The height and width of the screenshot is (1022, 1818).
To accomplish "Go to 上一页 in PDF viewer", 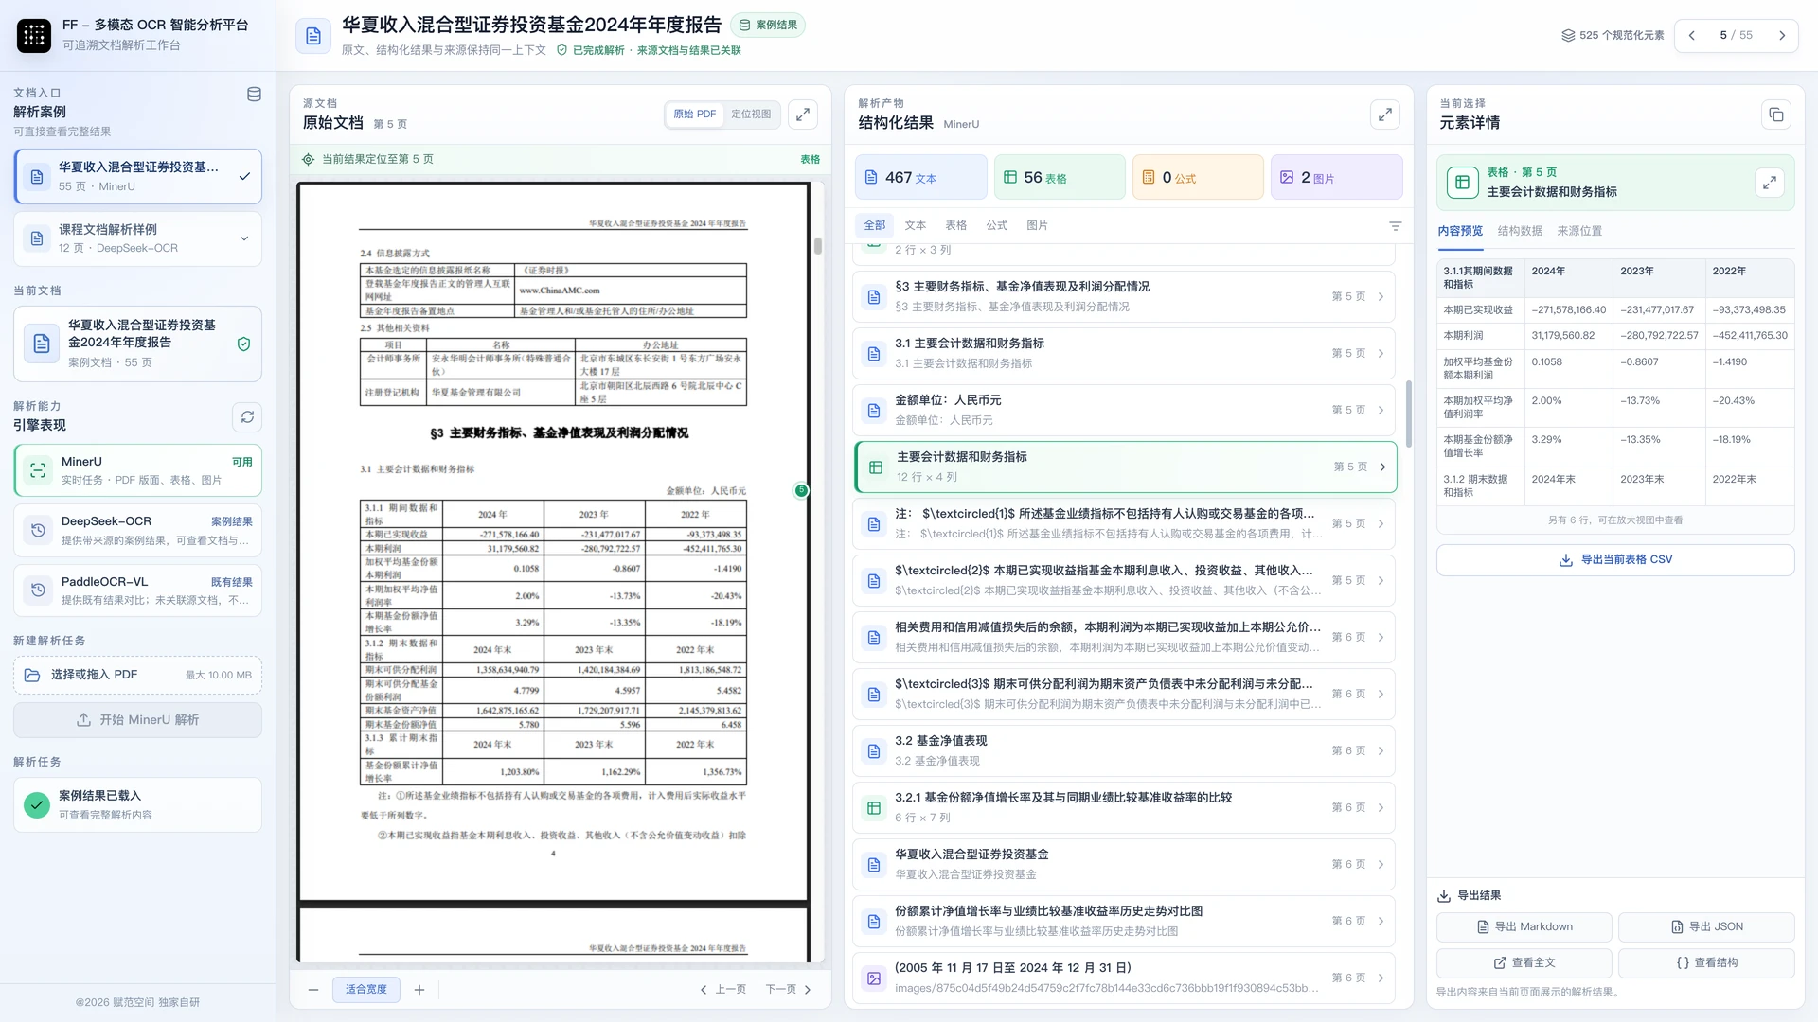I will [x=722, y=990].
